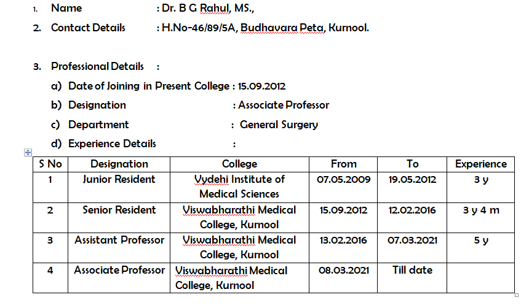Click the College column header cell
This screenshot has width=529, height=308.
click(239, 164)
